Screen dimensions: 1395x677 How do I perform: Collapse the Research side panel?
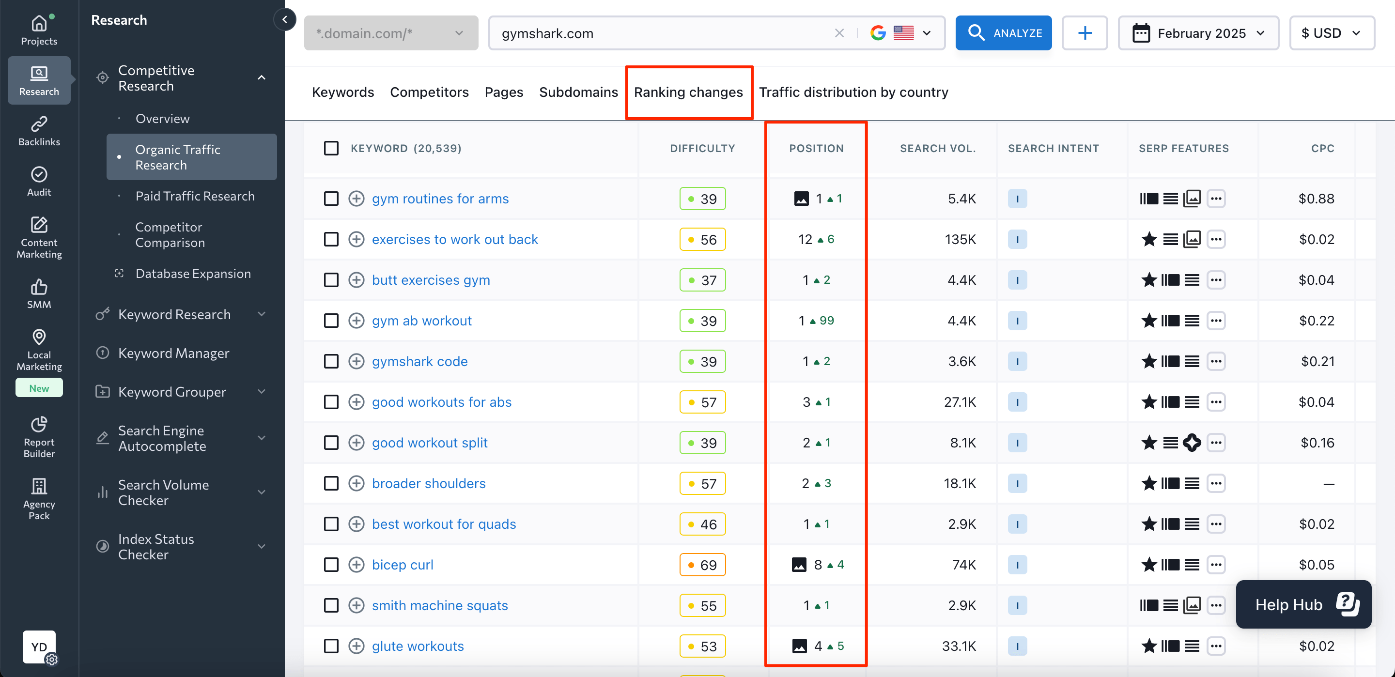(285, 20)
